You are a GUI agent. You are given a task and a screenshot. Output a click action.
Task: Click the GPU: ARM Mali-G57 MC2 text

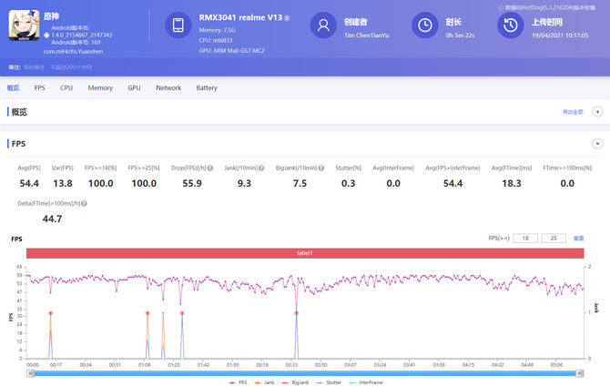(x=232, y=51)
